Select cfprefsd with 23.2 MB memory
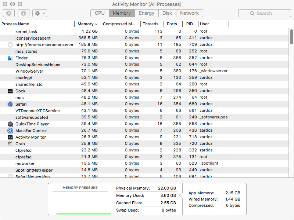Viewport: 294px width, 220px height. pos(144,150)
